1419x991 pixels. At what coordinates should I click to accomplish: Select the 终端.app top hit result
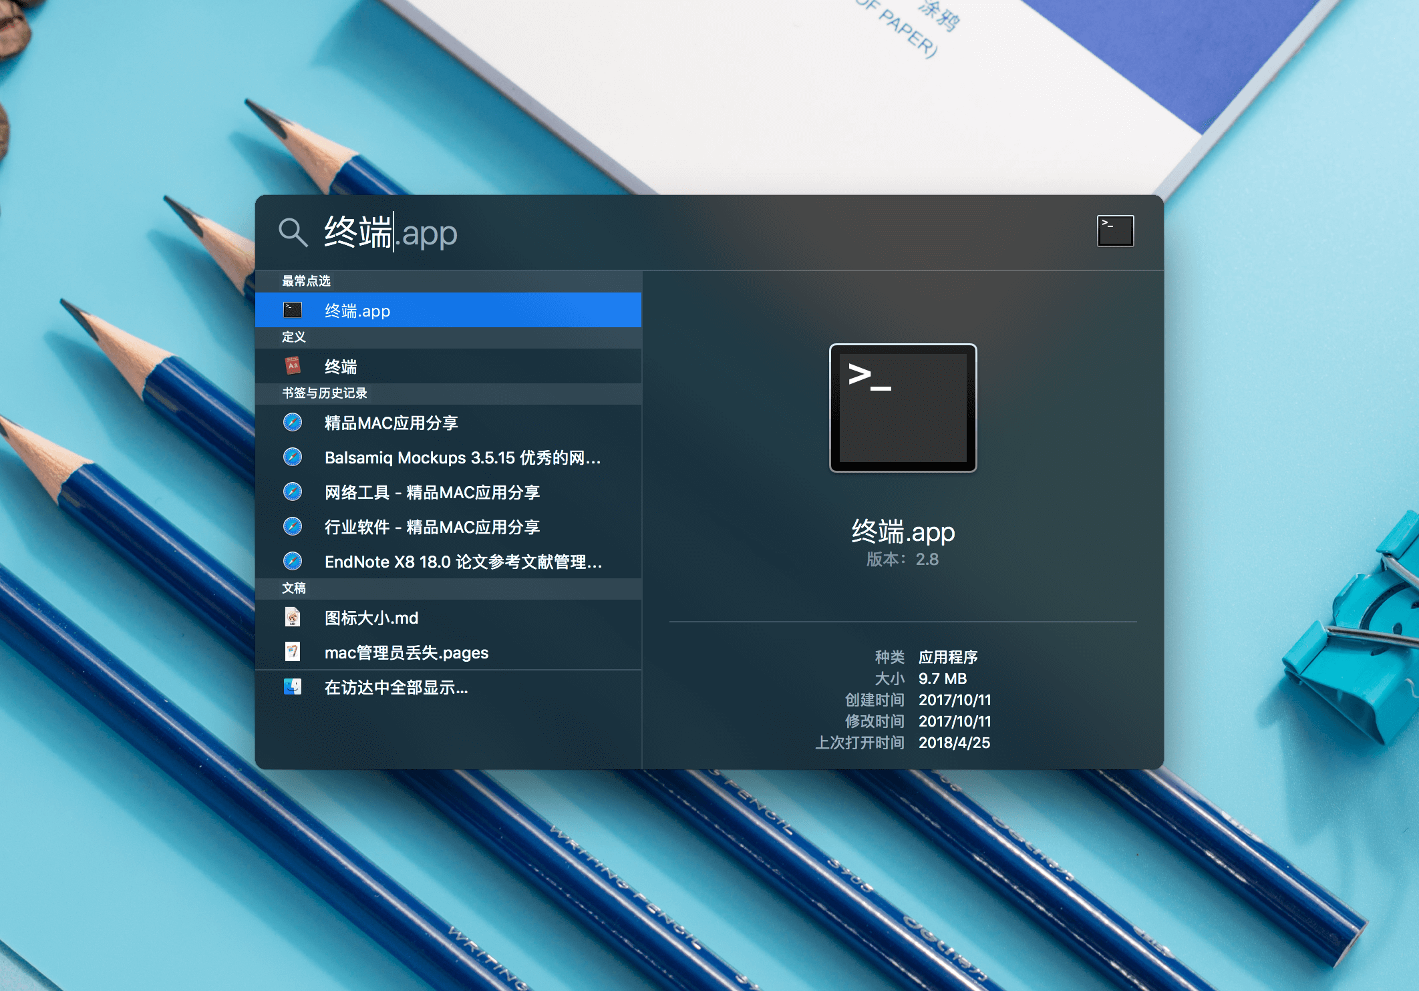[x=448, y=310]
